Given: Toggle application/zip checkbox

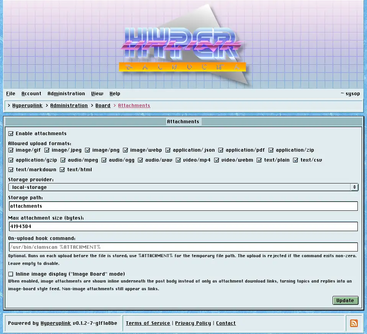Looking at the screenshot, I should click(x=271, y=150).
